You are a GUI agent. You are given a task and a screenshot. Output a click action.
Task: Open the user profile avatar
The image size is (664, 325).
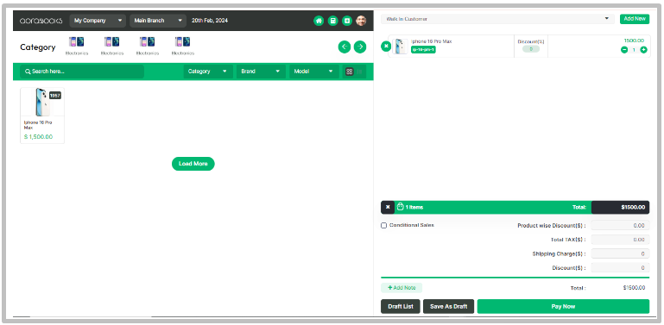(361, 21)
